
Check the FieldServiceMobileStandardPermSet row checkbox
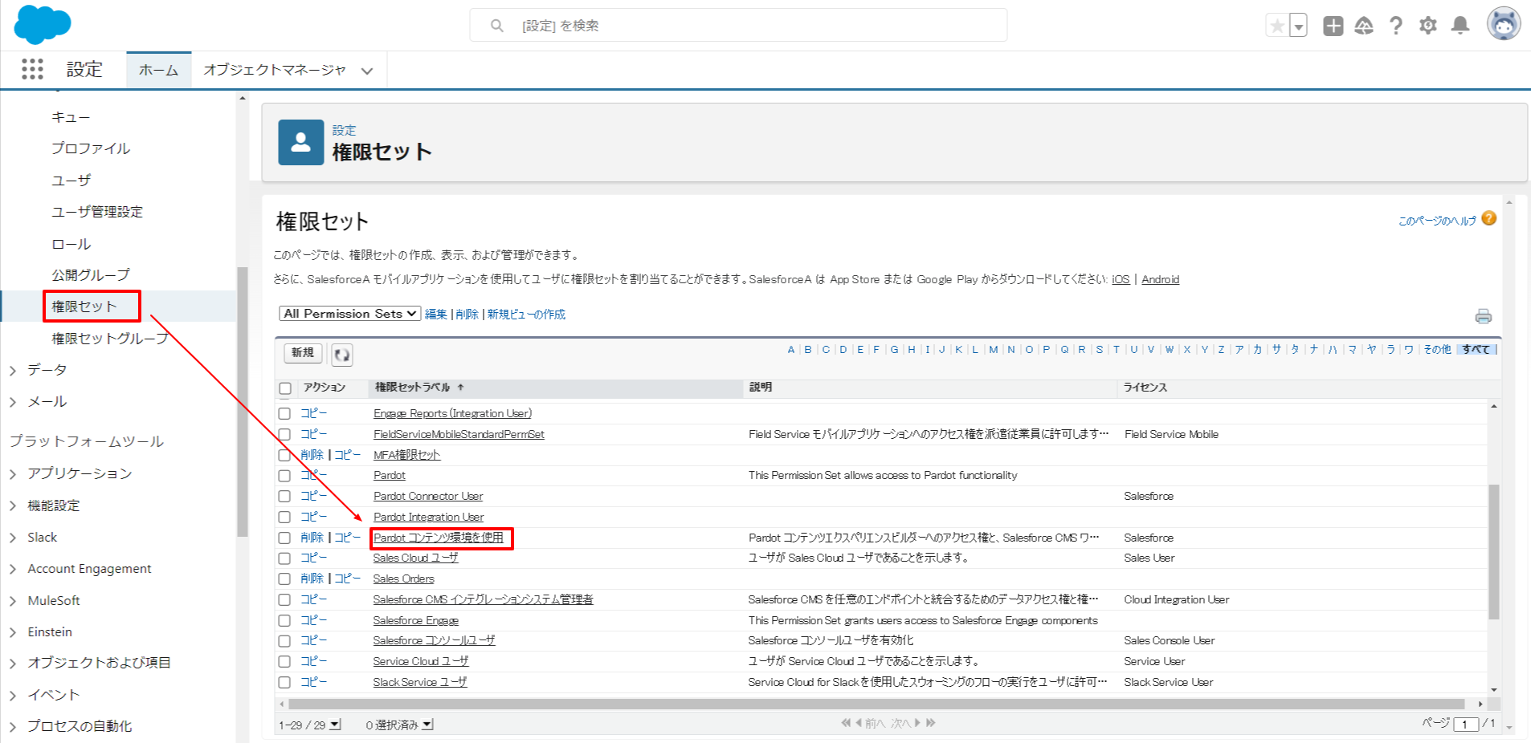click(284, 435)
